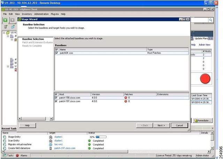Click the Recent Tasks scroll down arrow
Viewport: 223px width, 159px height.
coord(212,148)
